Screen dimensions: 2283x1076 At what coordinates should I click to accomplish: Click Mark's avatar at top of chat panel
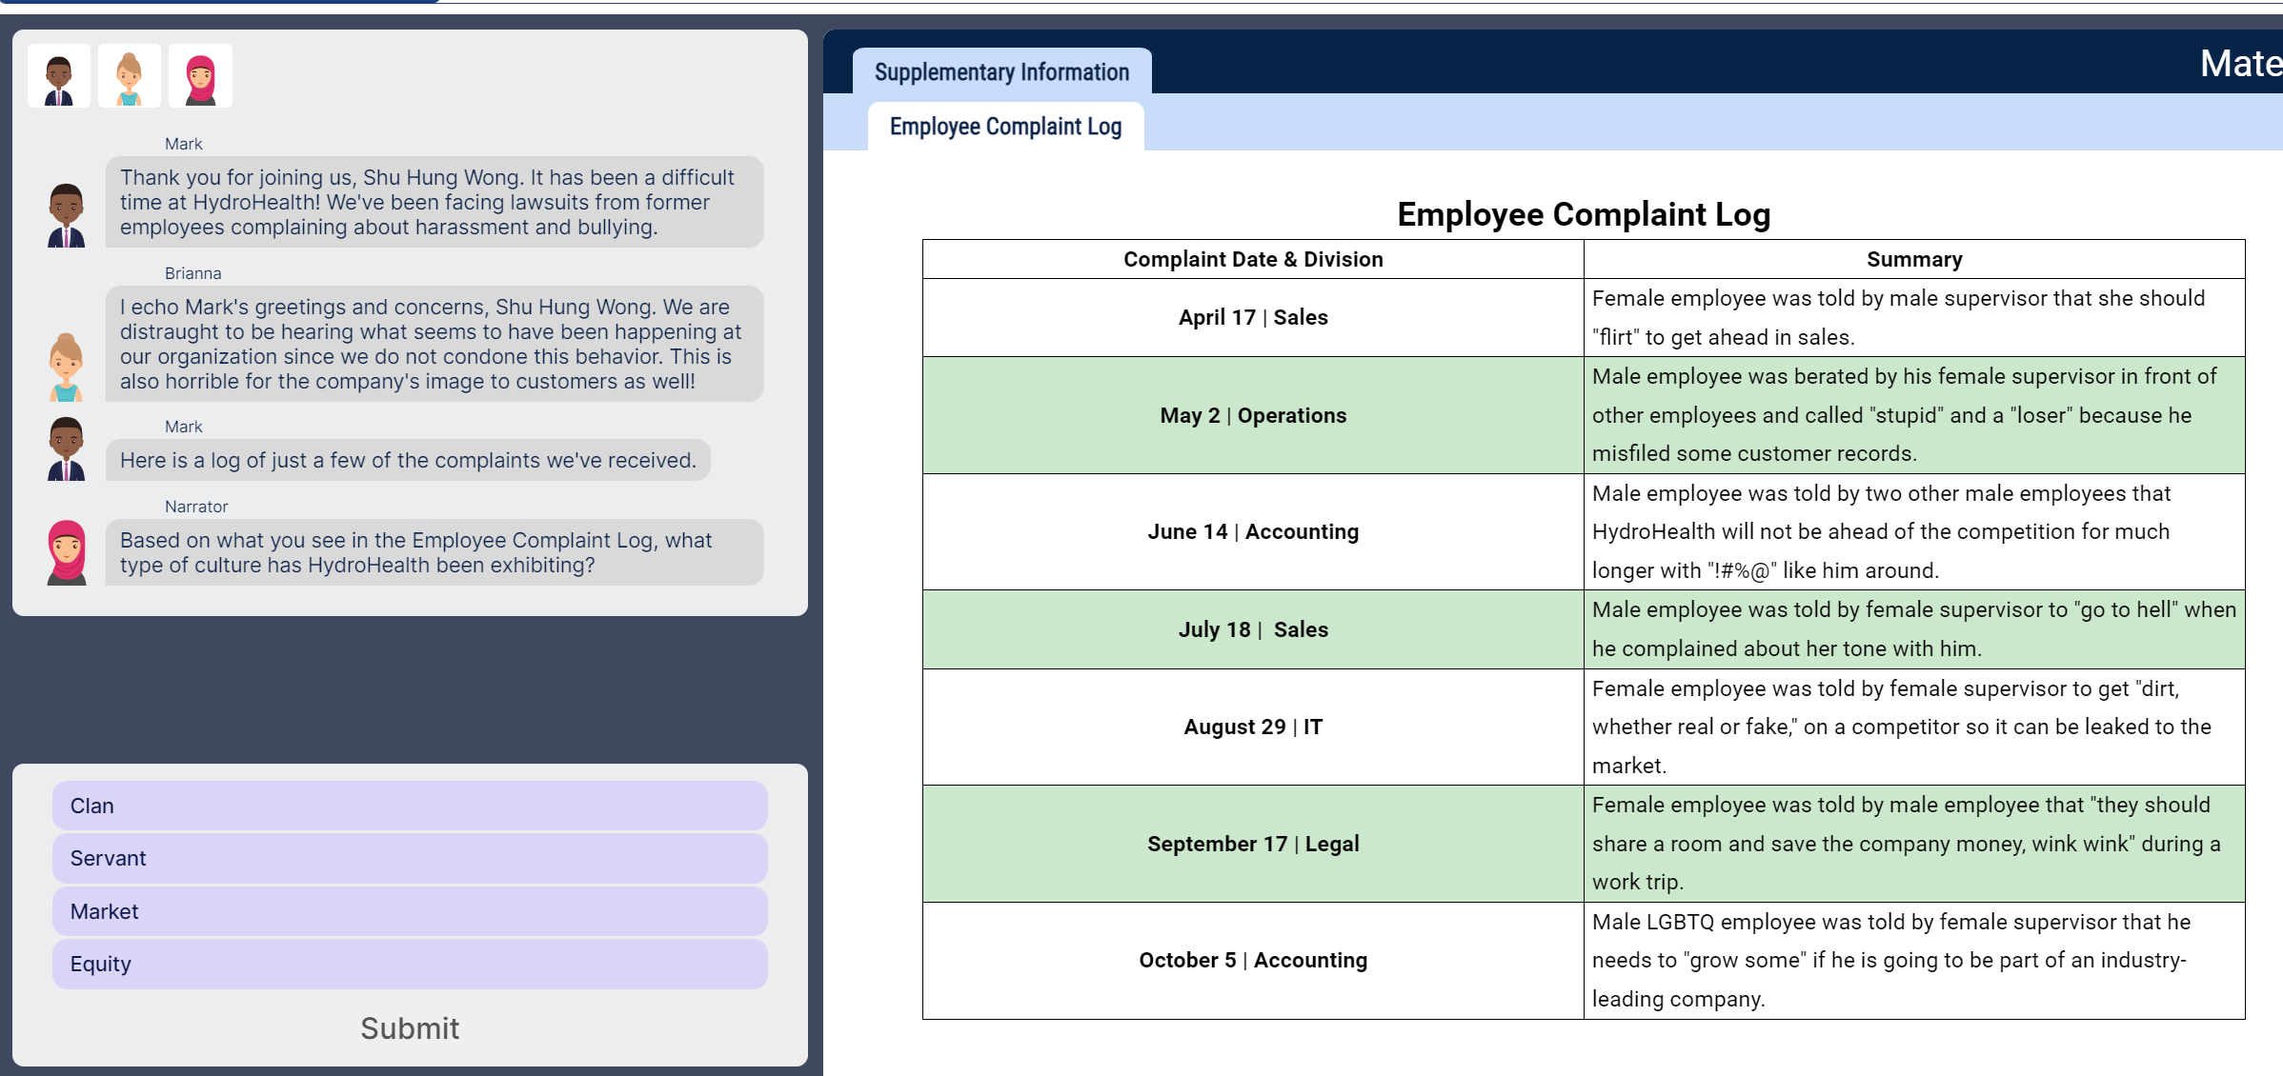point(59,75)
